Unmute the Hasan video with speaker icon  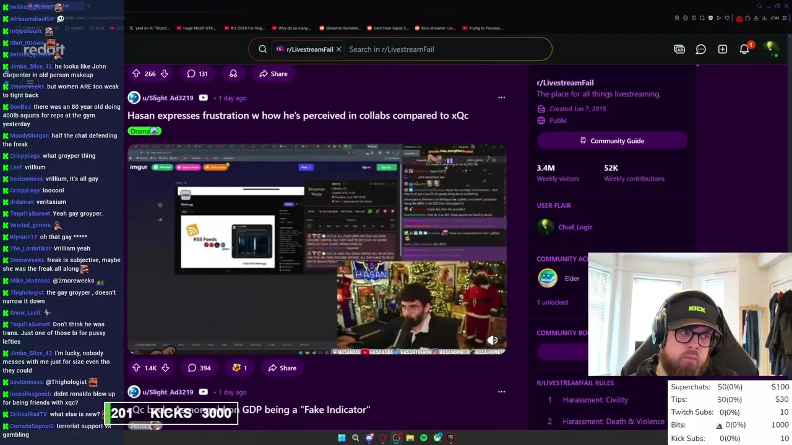point(493,340)
